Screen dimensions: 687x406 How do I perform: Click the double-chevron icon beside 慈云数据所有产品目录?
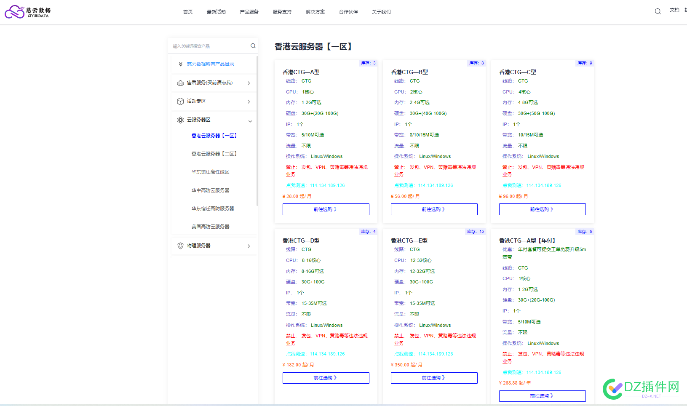pos(180,64)
